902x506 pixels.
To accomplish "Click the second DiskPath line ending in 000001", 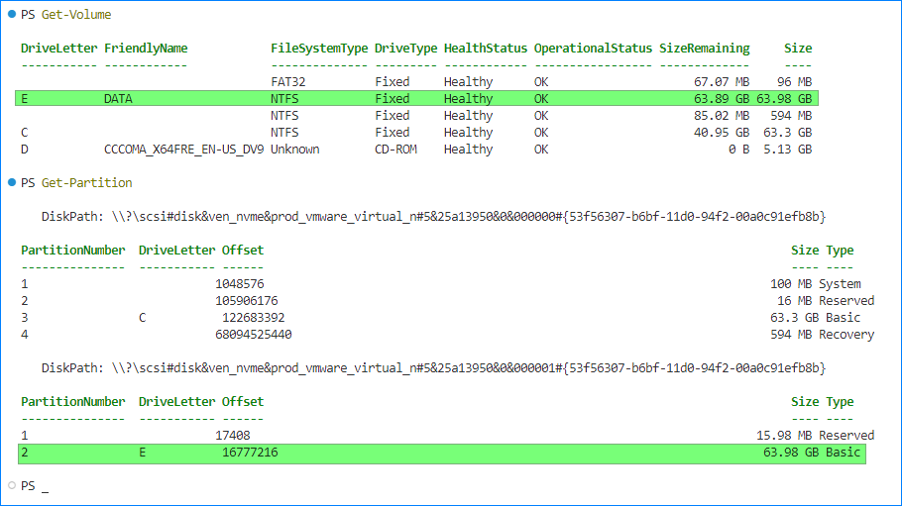I will [433, 368].
